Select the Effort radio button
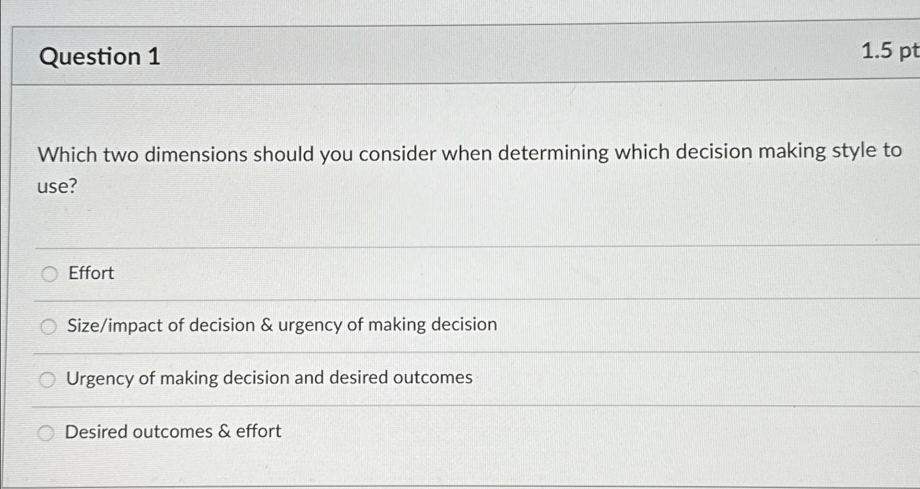Image resolution: width=920 pixels, height=489 pixels. pyautogui.click(x=50, y=274)
